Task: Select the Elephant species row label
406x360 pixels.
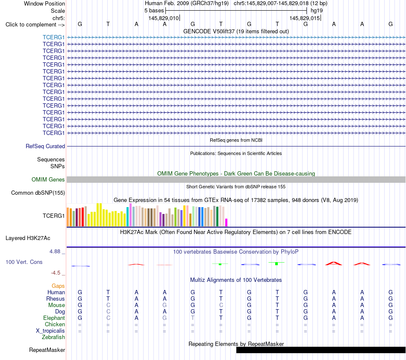Action: [x=54, y=318]
